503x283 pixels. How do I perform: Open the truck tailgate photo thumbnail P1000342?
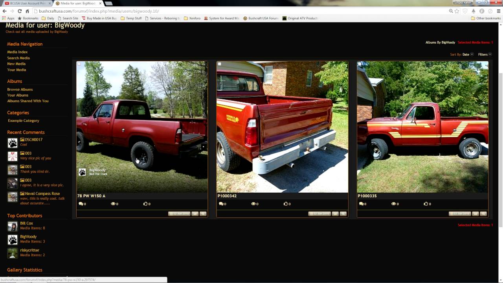click(x=282, y=127)
